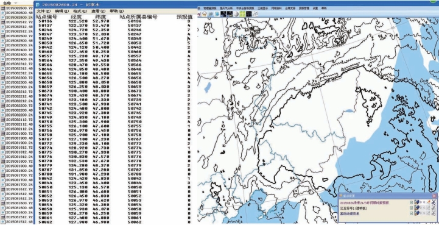Open the Notepad 文件 menu
Screen dimensions: 439x225
(43, 11)
